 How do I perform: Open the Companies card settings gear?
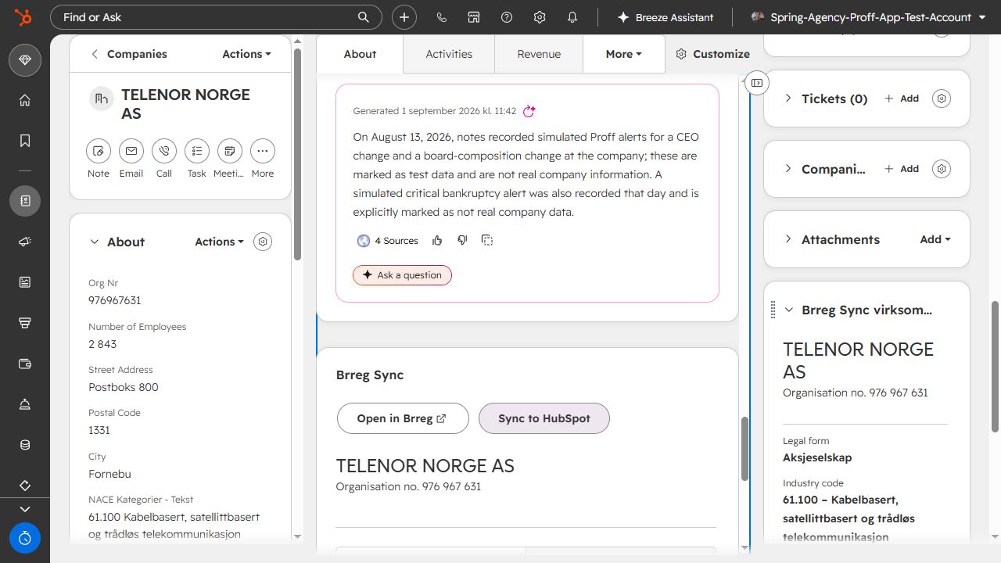[942, 169]
